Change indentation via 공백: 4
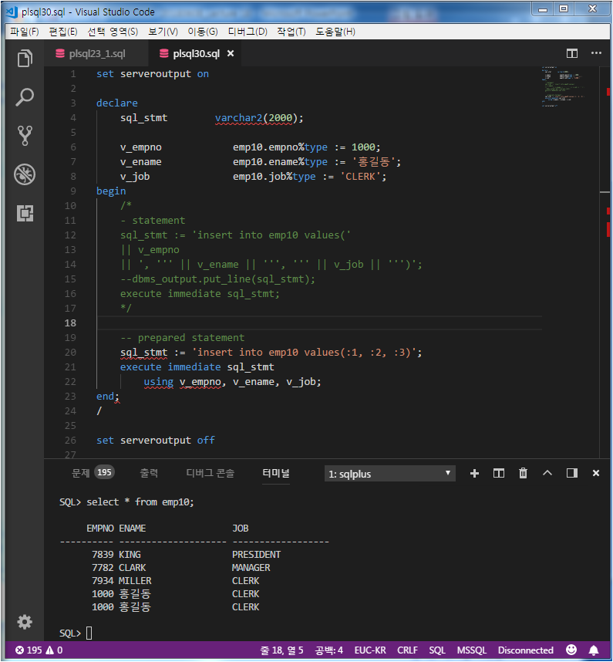The height and width of the screenshot is (662, 613). click(328, 650)
